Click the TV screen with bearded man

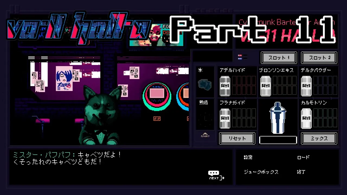point(156,35)
